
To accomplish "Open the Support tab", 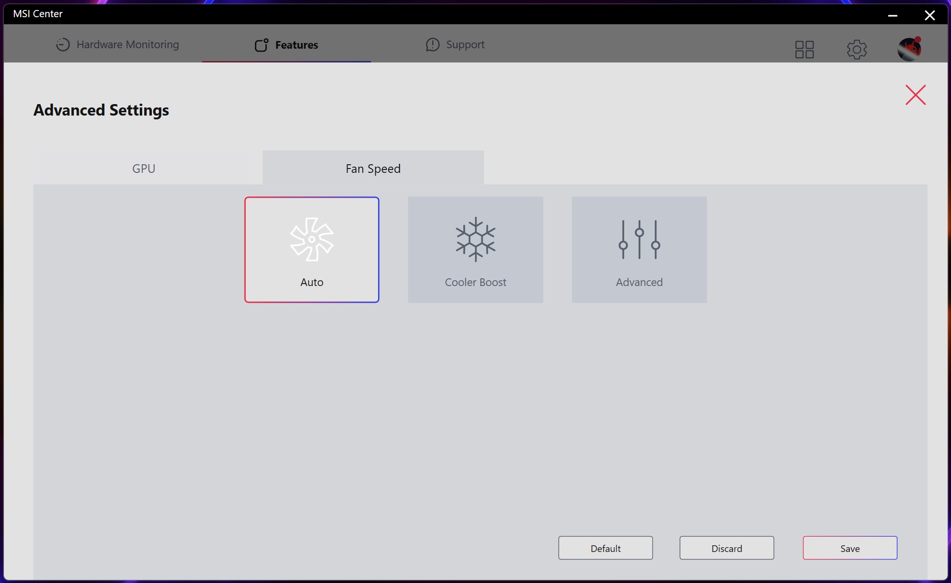I will click(x=455, y=44).
